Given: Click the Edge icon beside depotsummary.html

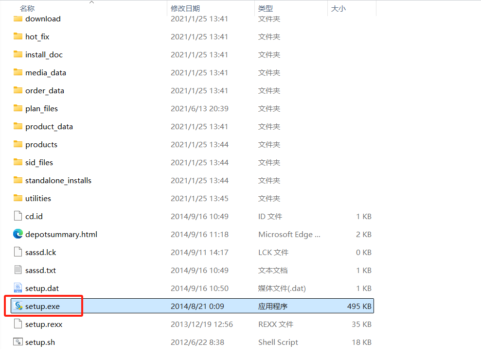Looking at the screenshot, I should coord(18,234).
